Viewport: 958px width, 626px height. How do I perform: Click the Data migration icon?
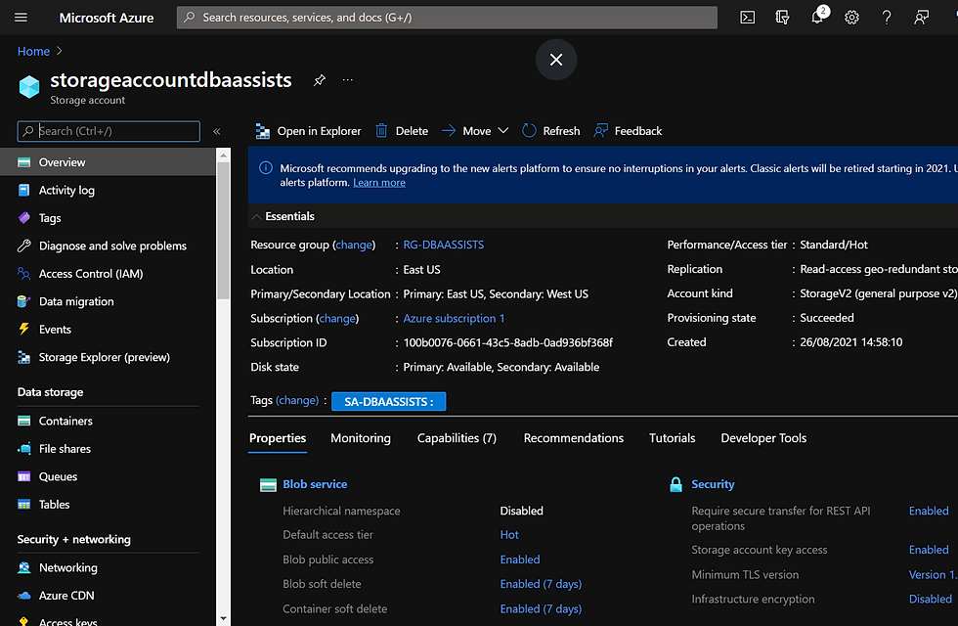coord(23,301)
